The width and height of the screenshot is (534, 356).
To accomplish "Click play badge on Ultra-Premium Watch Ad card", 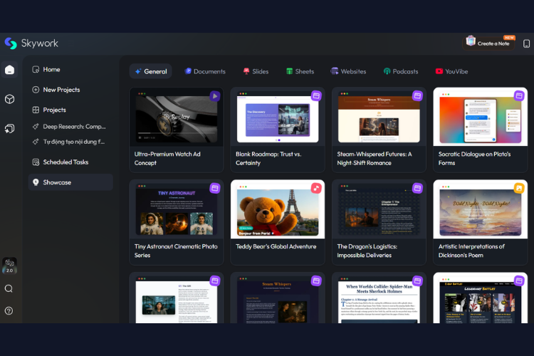I will pyautogui.click(x=215, y=96).
